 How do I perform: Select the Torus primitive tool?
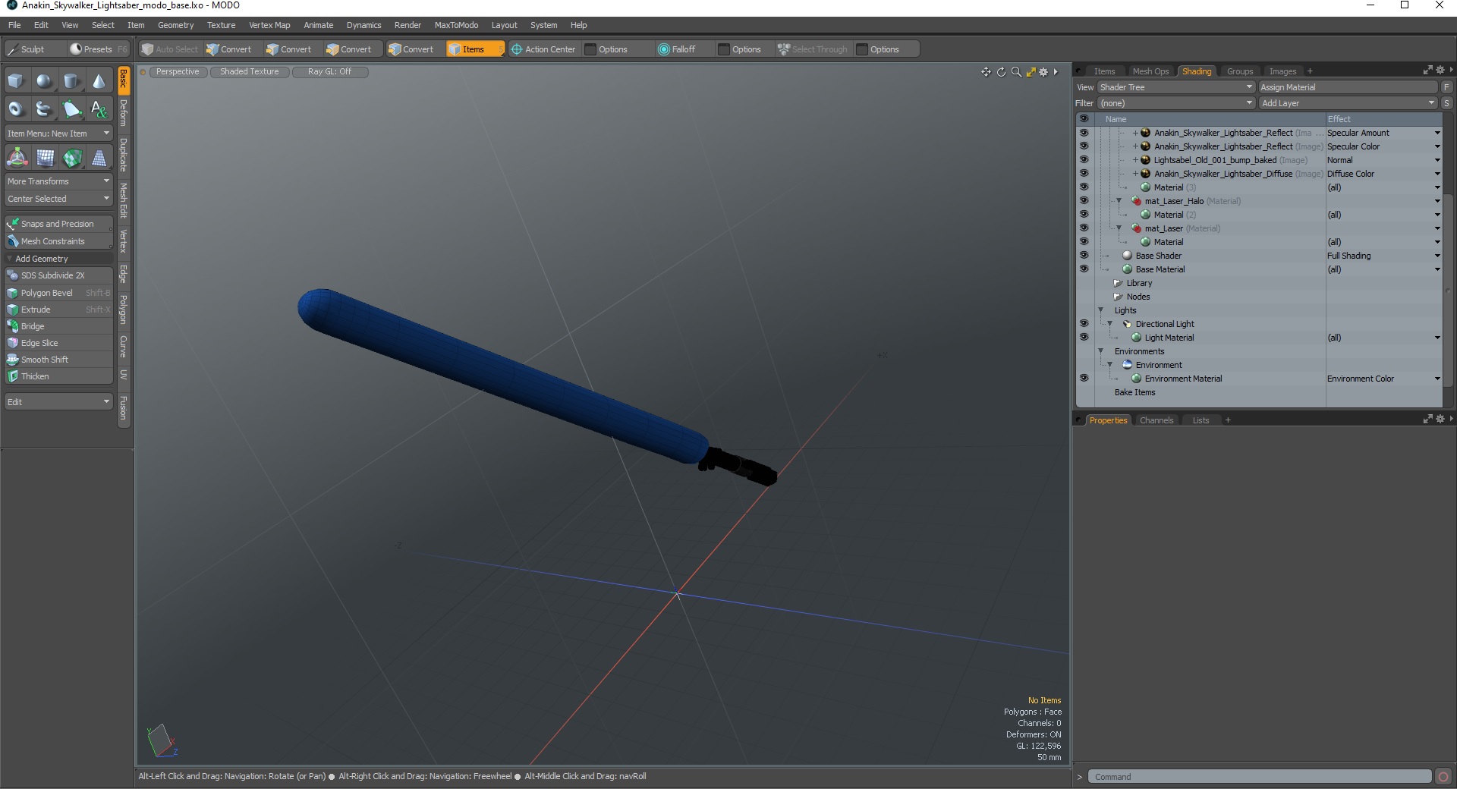click(x=16, y=109)
